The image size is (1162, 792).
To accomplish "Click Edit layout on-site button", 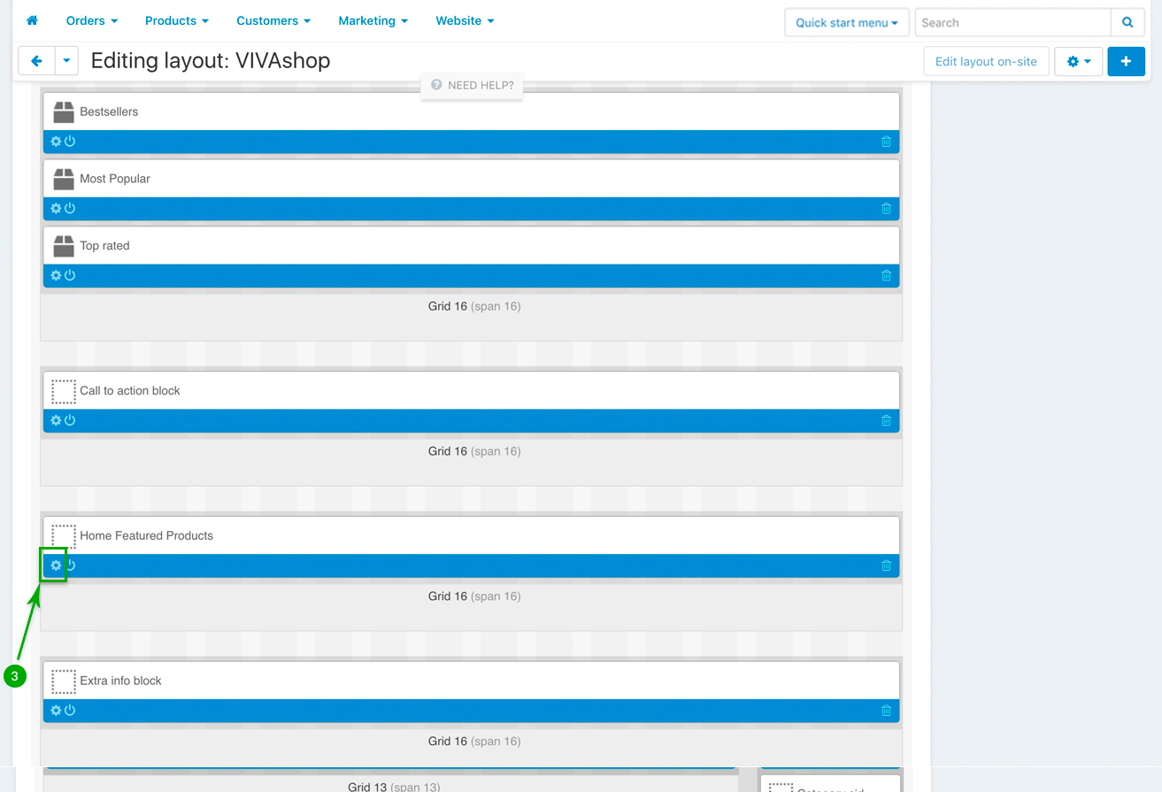I will [985, 62].
